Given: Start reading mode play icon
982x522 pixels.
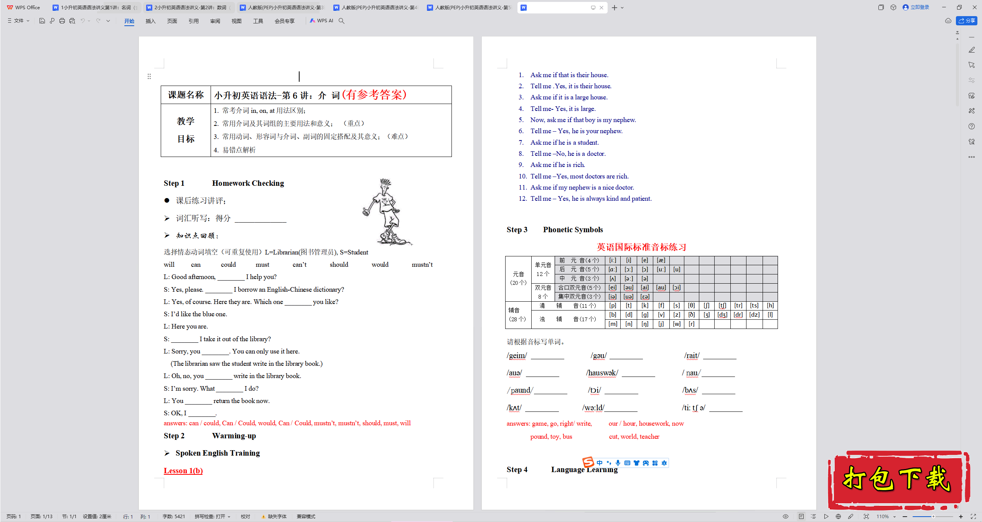Looking at the screenshot, I should tap(826, 517).
